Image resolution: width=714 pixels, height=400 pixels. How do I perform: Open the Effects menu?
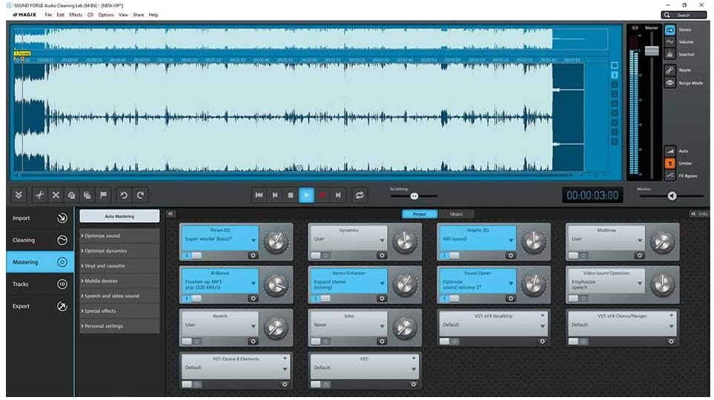[76, 15]
